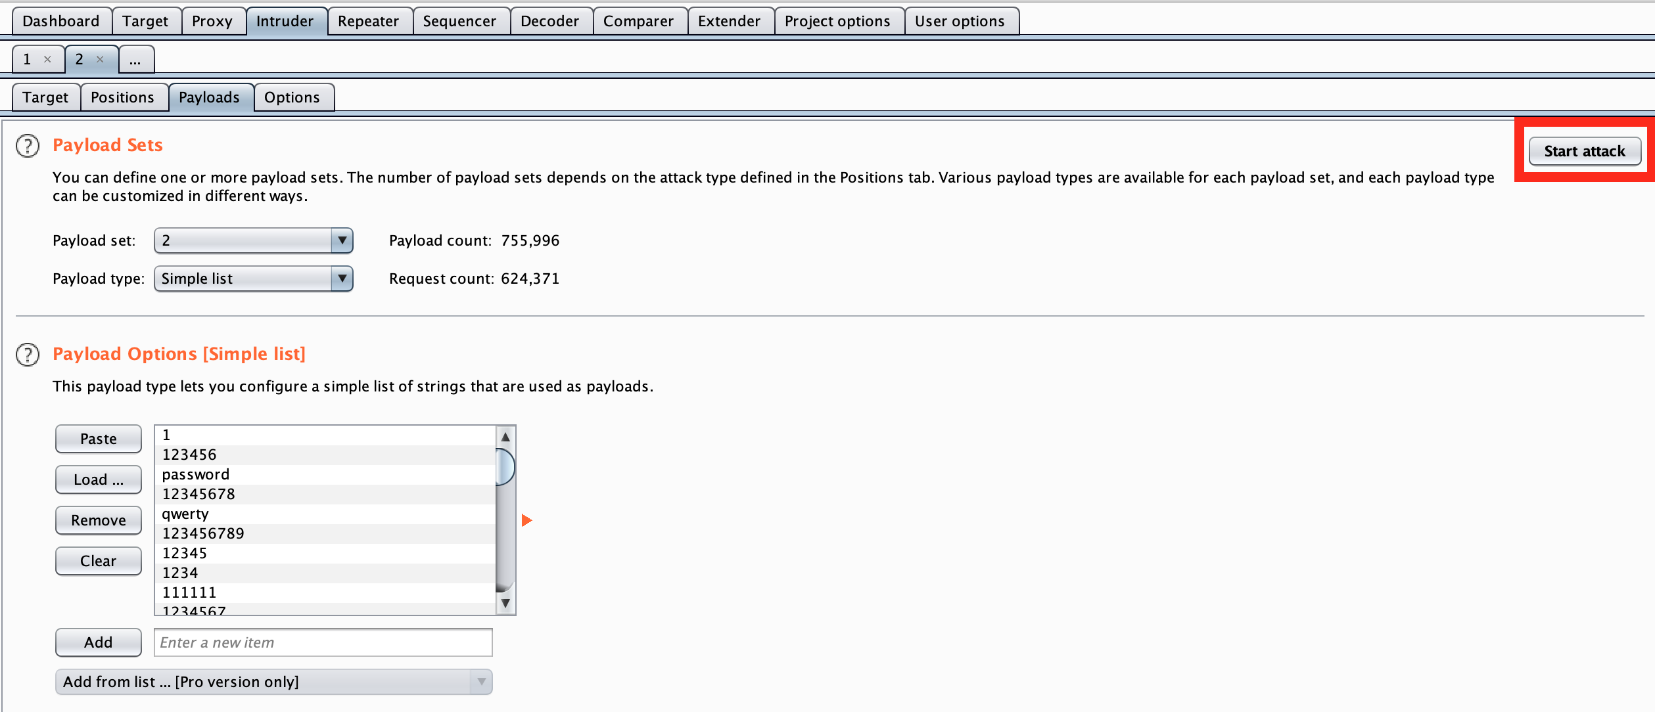Screen dimensions: 1655x712
Task: Open help for Payload Sets section
Action: [28, 146]
